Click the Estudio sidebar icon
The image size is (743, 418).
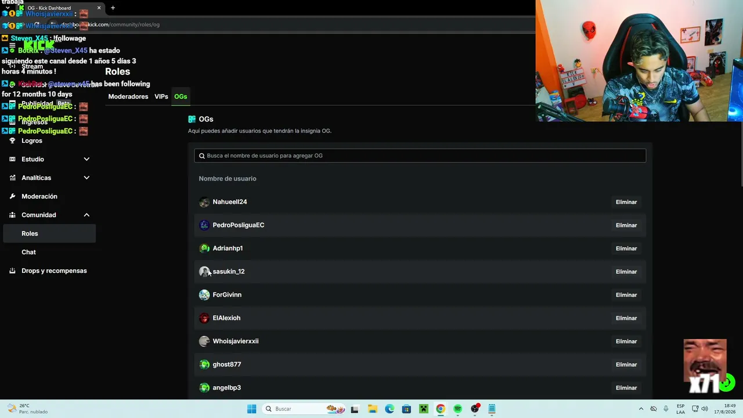(12, 159)
